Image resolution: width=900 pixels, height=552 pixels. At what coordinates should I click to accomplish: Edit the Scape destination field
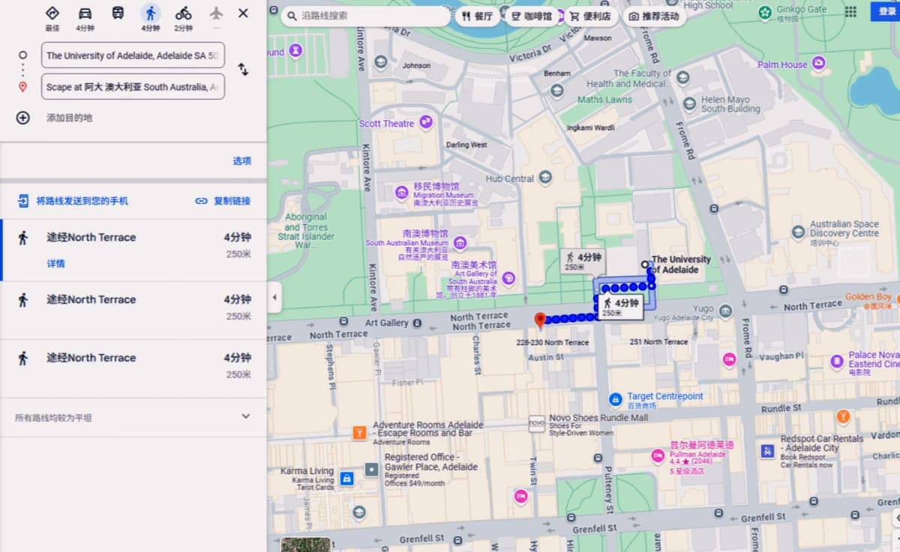[133, 87]
